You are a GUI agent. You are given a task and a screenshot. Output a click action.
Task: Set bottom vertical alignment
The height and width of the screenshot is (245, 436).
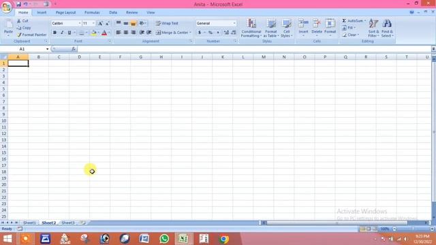134,23
